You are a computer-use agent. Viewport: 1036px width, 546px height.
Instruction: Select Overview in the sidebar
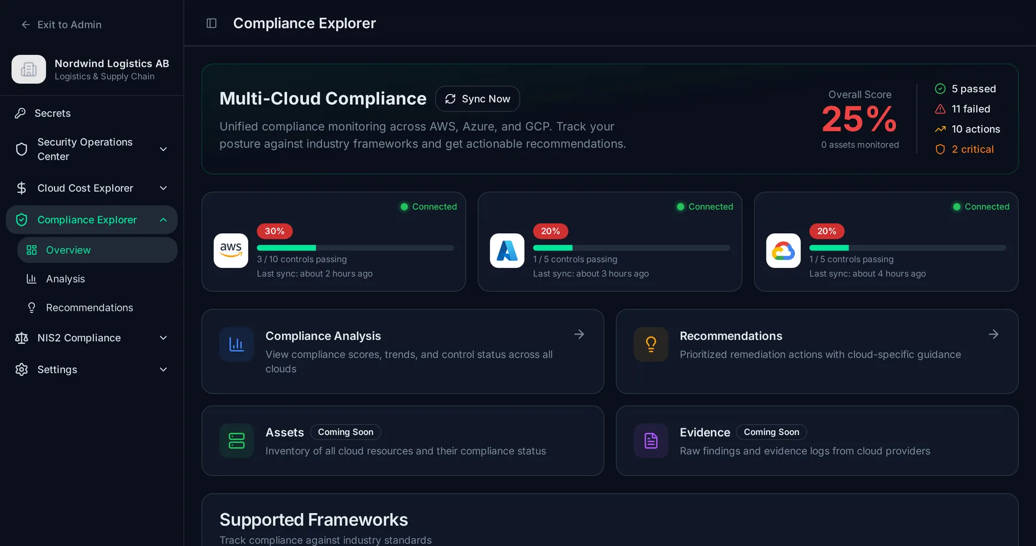[x=97, y=250]
